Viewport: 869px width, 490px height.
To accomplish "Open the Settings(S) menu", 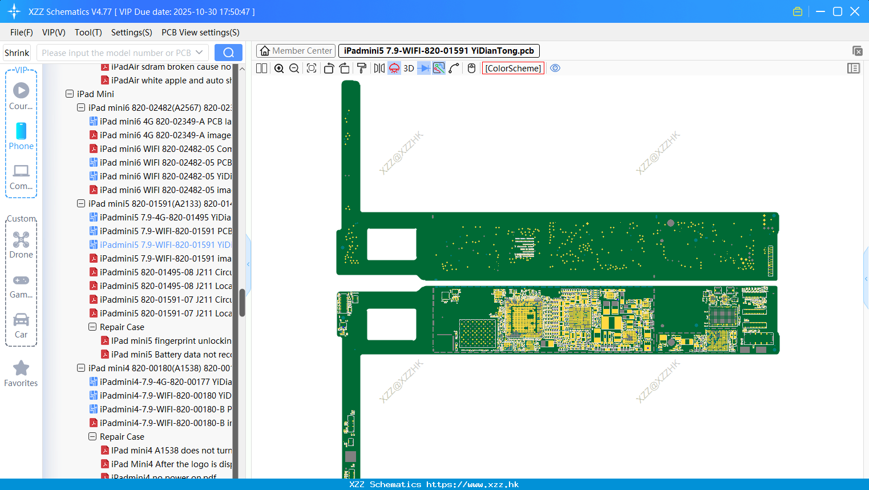I will [132, 33].
